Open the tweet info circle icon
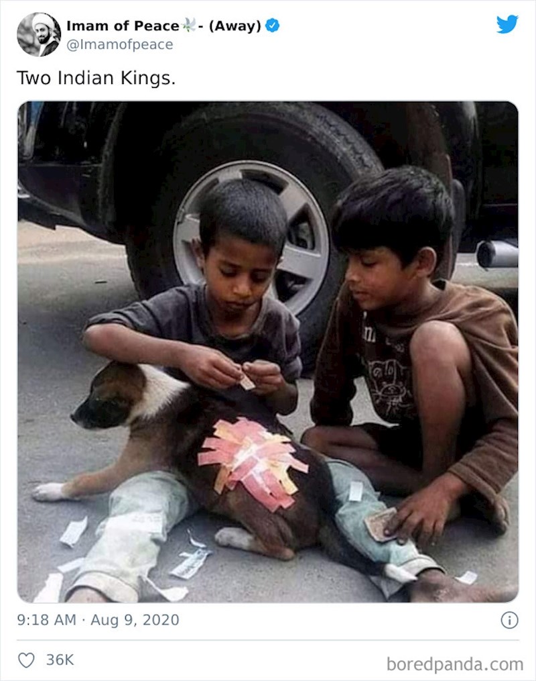Screen dimensions: 536x681 point(510,620)
